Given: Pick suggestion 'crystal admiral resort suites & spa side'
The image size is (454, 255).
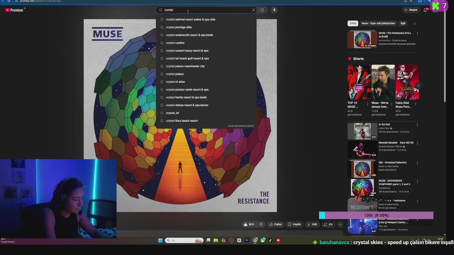Looking at the screenshot, I should pos(206,19).
